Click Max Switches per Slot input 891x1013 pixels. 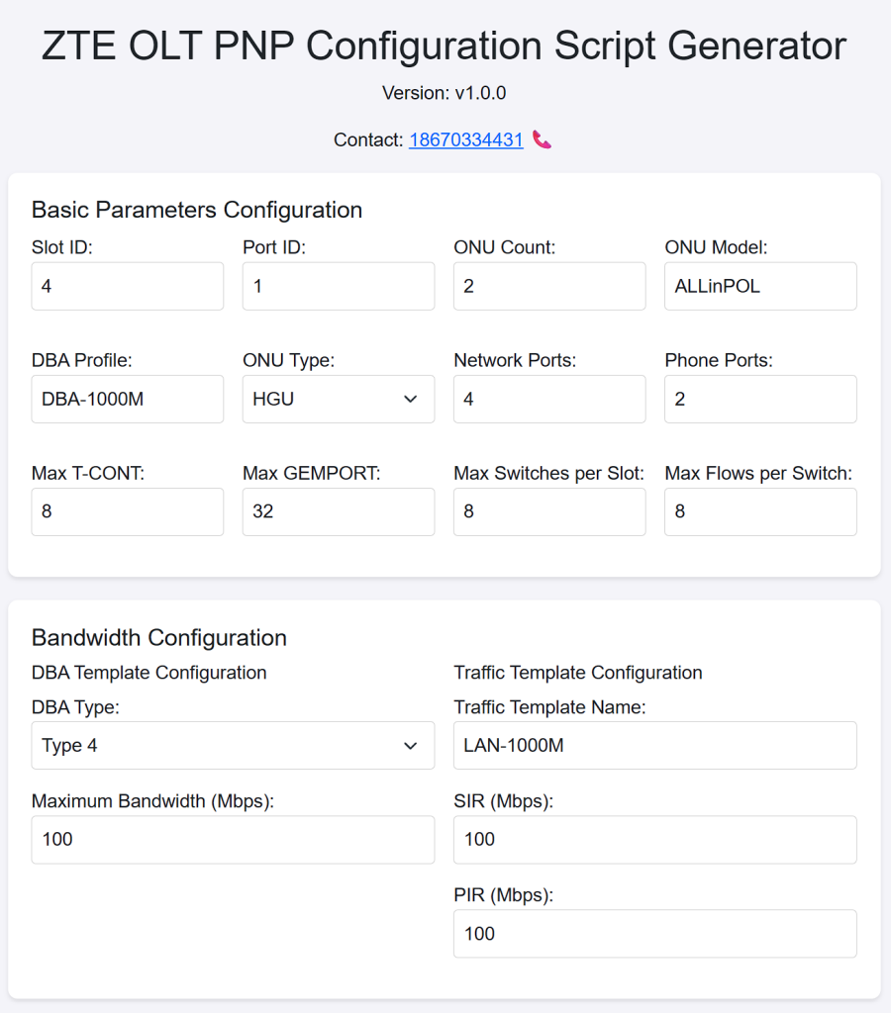[x=549, y=511]
